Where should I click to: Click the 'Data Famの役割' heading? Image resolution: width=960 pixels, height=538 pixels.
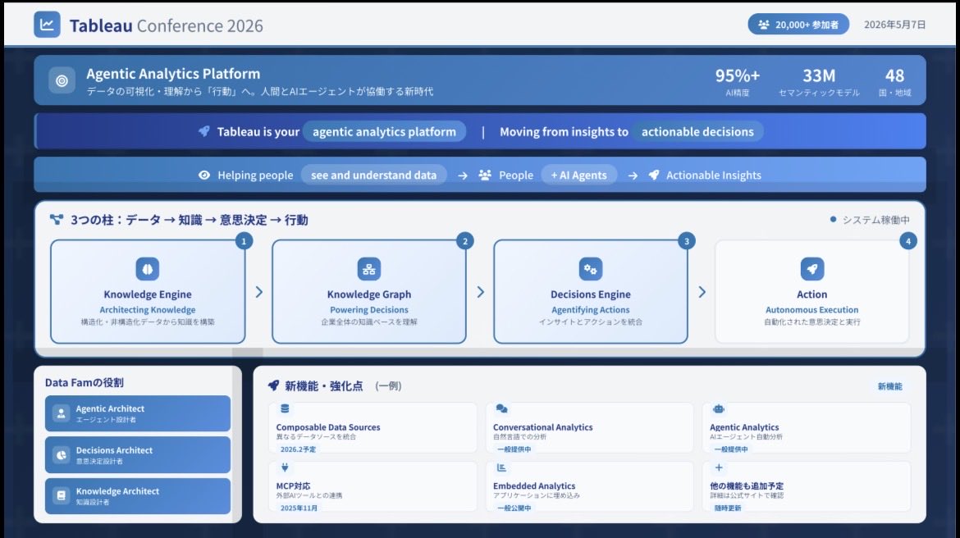pos(84,382)
